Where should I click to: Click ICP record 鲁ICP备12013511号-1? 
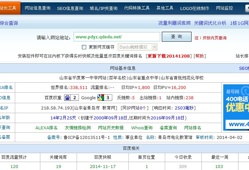click(x=87, y=137)
